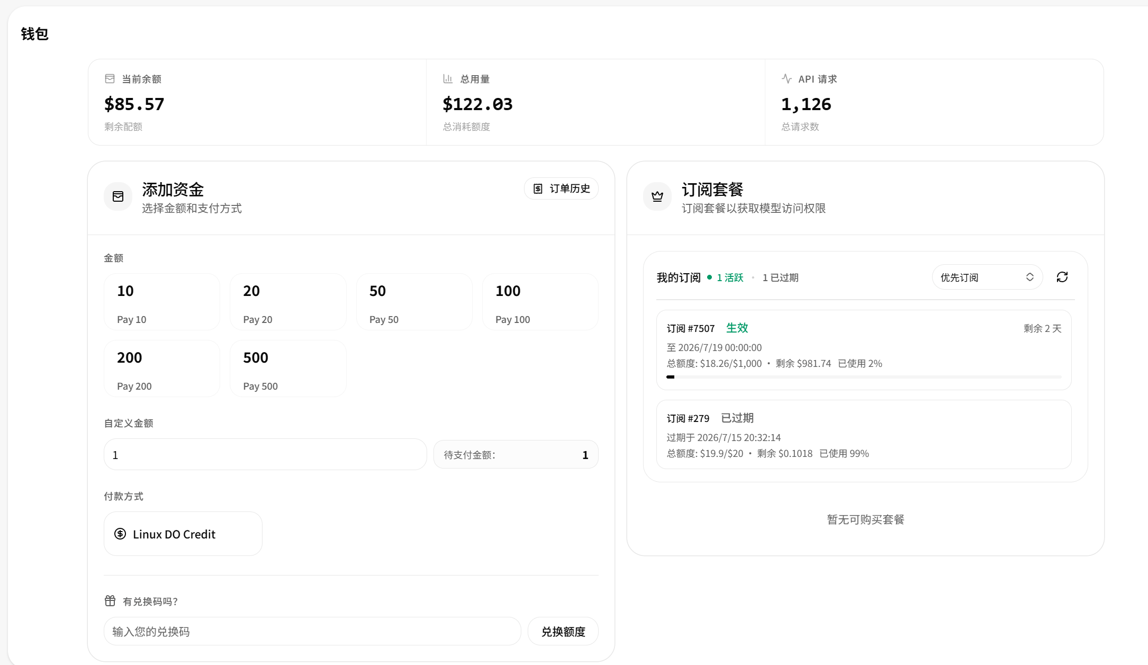The width and height of the screenshot is (1148, 665).
Task: Choose Linux DO Credit payment method
Action: coord(183,534)
